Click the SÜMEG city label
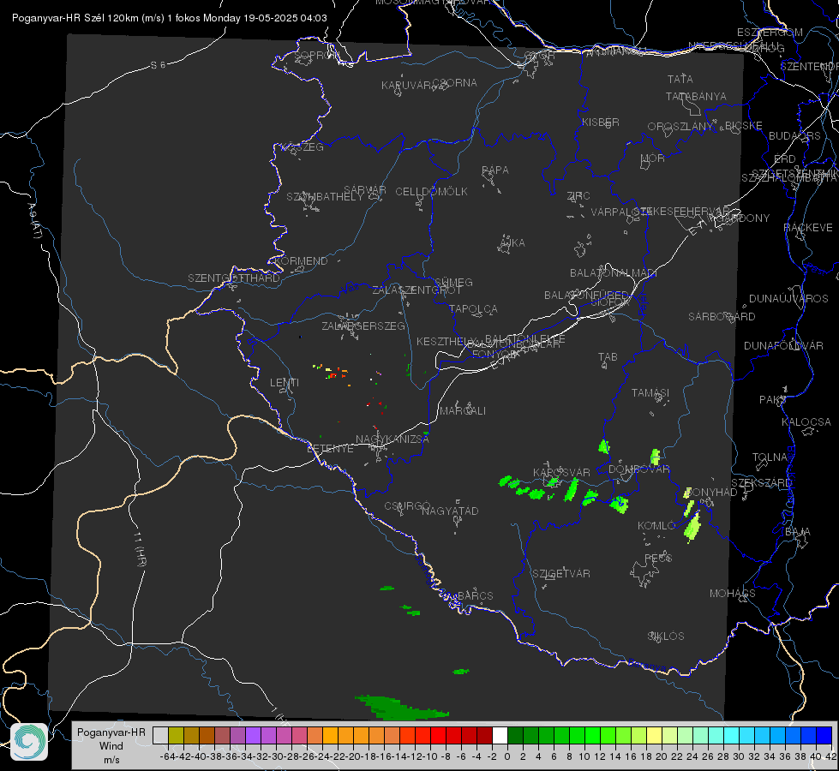This screenshot has height=771, width=839. [x=453, y=283]
